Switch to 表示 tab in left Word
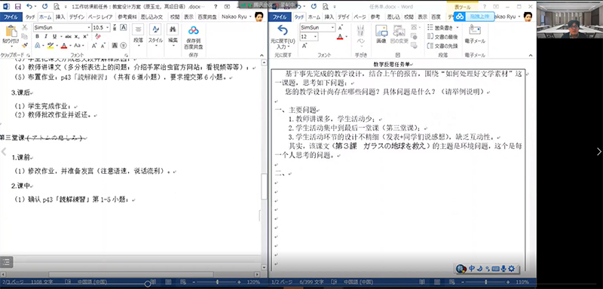The height and width of the screenshot is (289, 603). 188,17
